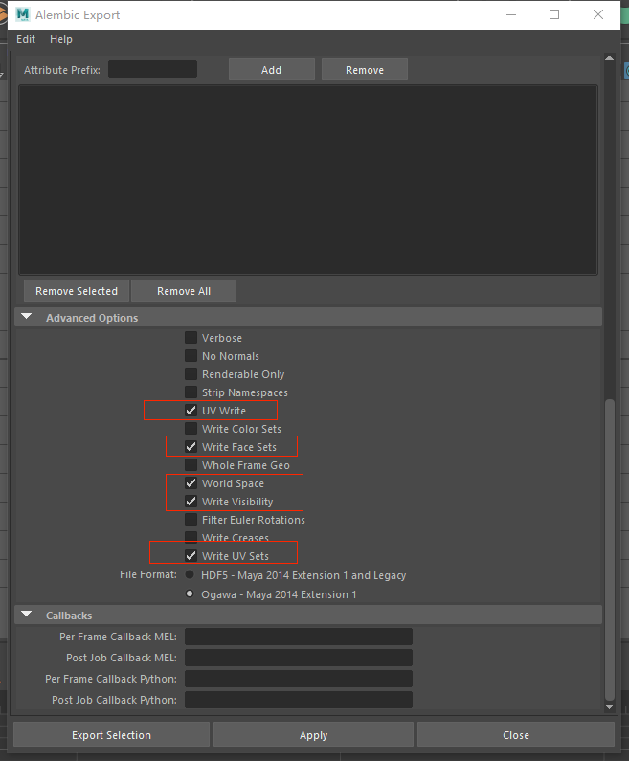Viewport: 629px width, 761px height.
Task: Click the Per Frame Callback Python field
Action: point(299,679)
